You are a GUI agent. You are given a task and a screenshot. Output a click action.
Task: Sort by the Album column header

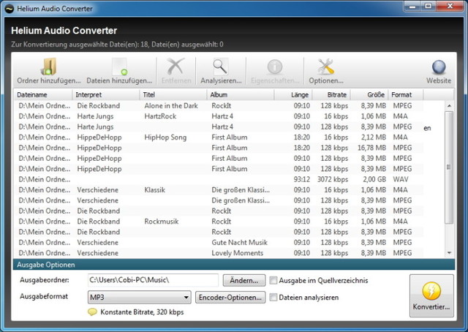point(241,94)
